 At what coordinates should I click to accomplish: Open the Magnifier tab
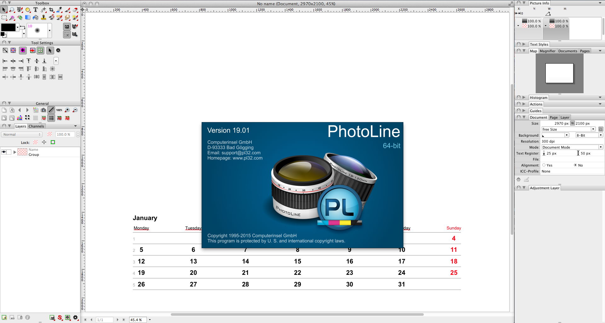click(547, 51)
